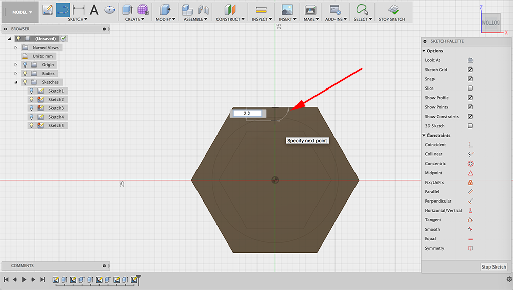
Task: Click the Stop Sketch toolbar icon
Action: click(x=393, y=10)
